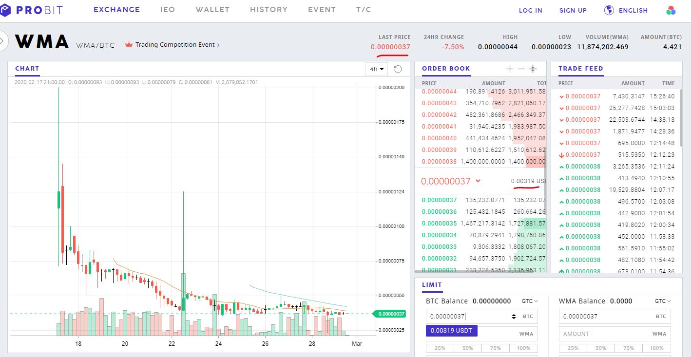Switch to the LIMIT tab
This screenshot has height=357, width=691.
click(x=431, y=284)
